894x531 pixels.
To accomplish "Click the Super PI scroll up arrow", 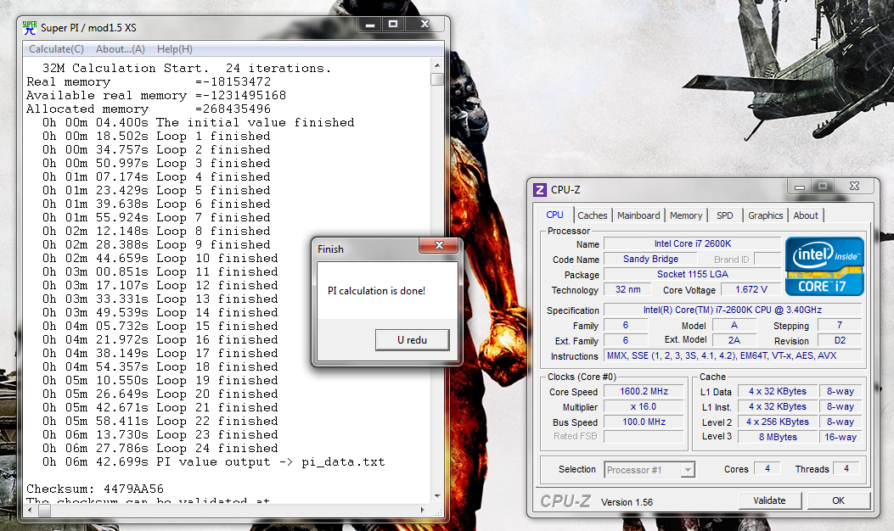I will point(437,65).
